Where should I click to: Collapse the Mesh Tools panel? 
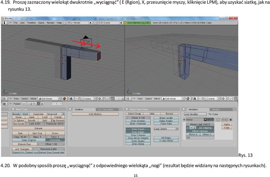click(x=13, y=109)
